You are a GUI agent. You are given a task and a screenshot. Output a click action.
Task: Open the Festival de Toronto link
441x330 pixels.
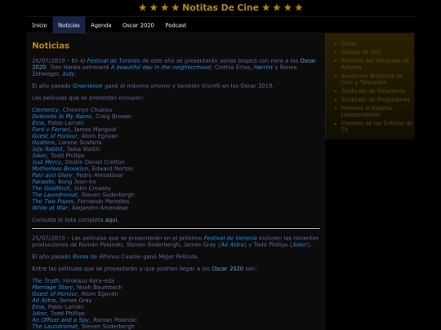(114, 60)
